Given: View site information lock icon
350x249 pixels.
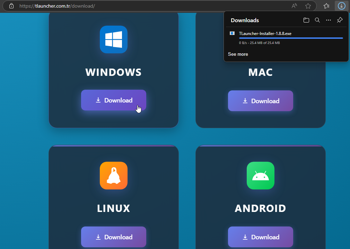Looking at the screenshot, I should [11, 6].
